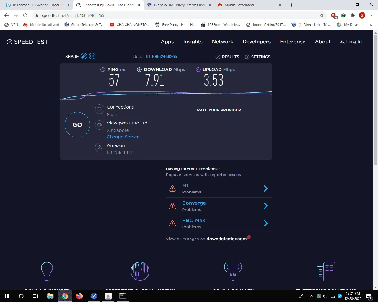Open Ookla Insights lightbulb icon
Image resolution: width=378 pixels, height=302 pixels.
click(x=47, y=271)
